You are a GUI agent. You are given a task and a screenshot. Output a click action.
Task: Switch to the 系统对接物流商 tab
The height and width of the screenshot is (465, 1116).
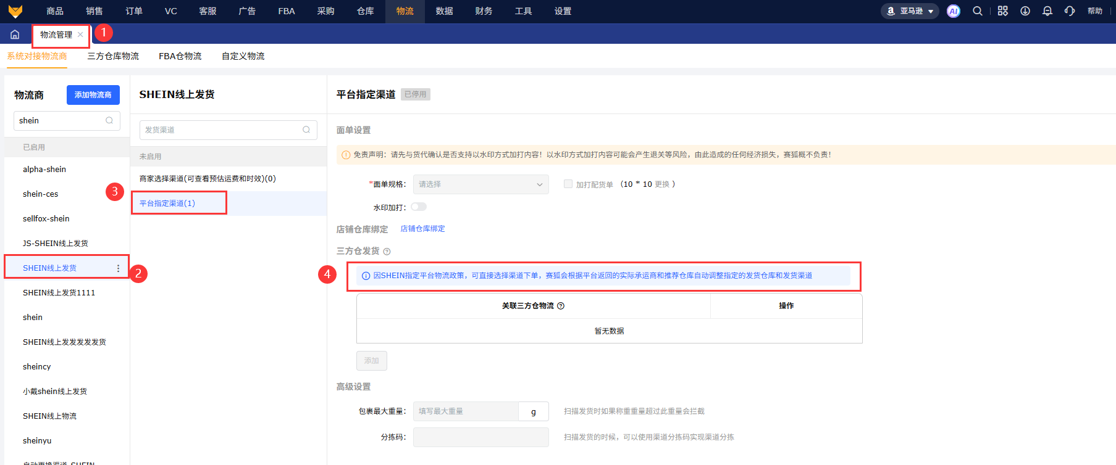[x=37, y=56]
